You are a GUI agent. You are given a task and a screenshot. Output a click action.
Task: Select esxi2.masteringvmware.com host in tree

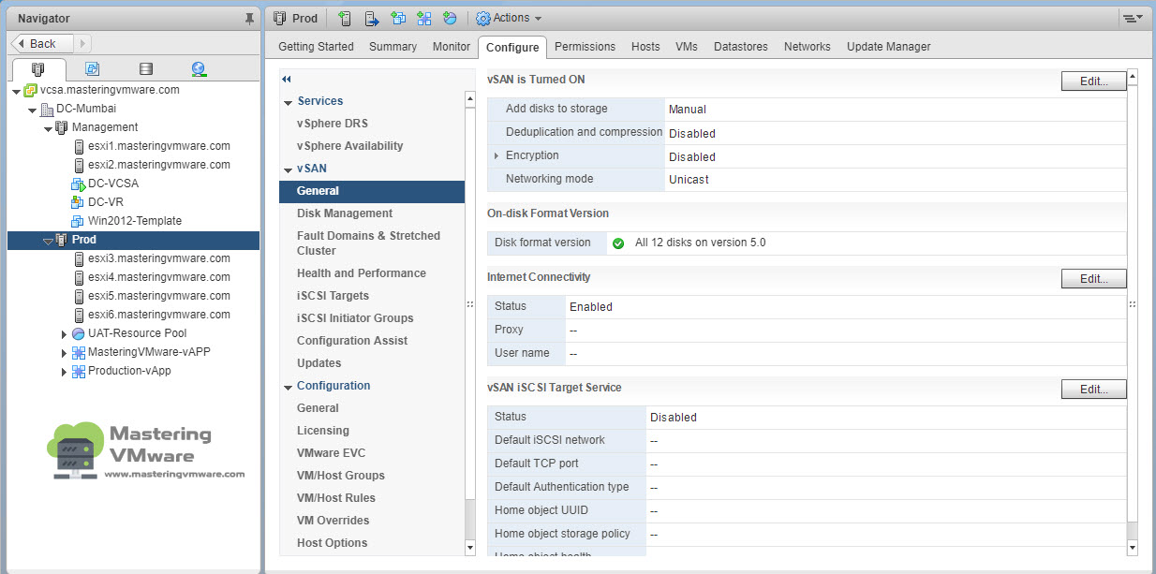point(159,165)
